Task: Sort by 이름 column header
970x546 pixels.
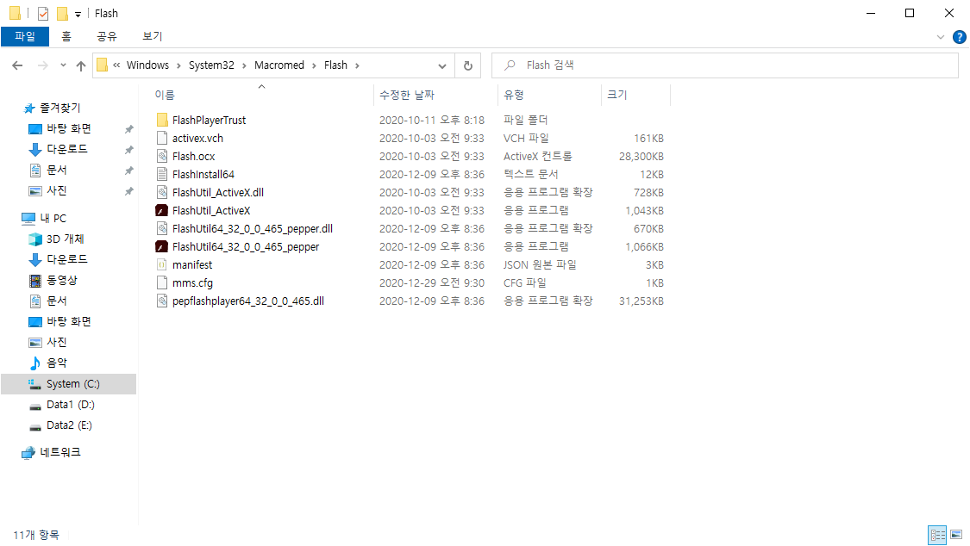Action: pos(165,95)
